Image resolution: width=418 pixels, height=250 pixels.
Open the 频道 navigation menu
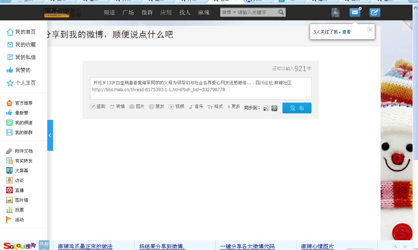(109, 12)
